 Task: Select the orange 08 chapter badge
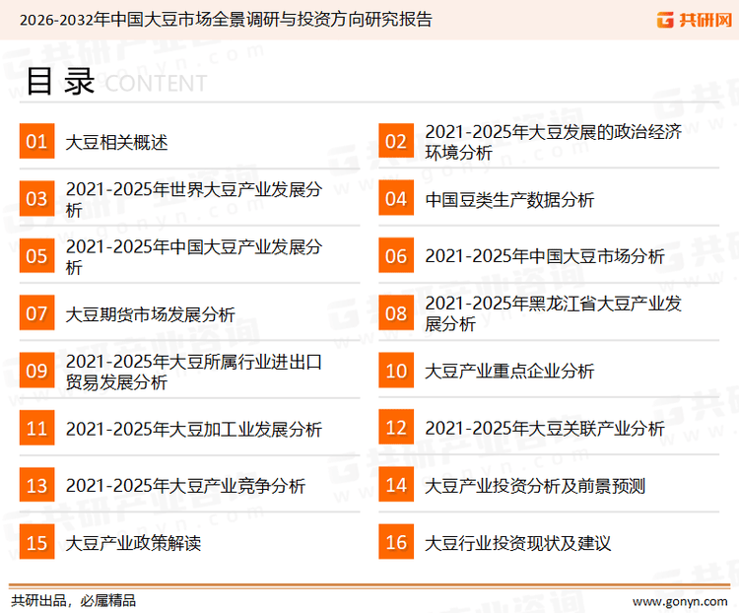[x=396, y=313]
